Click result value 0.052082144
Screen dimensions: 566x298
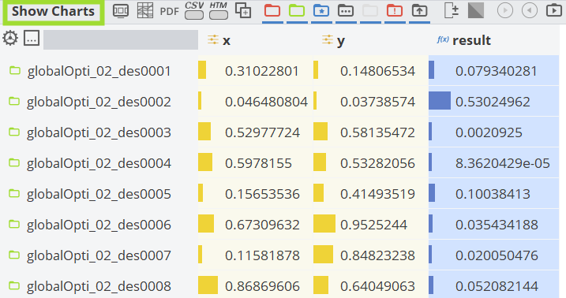[x=497, y=286]
